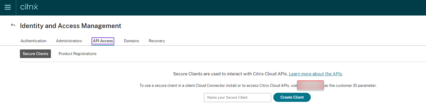This screenshot has height=108, width=426.
Task: Focus the Name your Secure Client field
Action: [237, 98]
